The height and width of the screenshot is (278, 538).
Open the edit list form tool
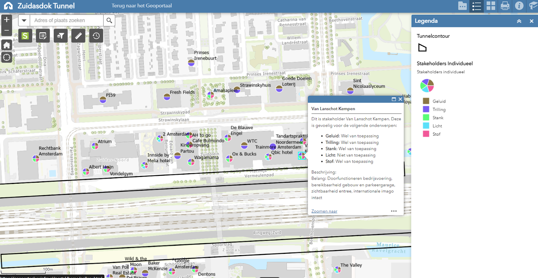[43, 36]
